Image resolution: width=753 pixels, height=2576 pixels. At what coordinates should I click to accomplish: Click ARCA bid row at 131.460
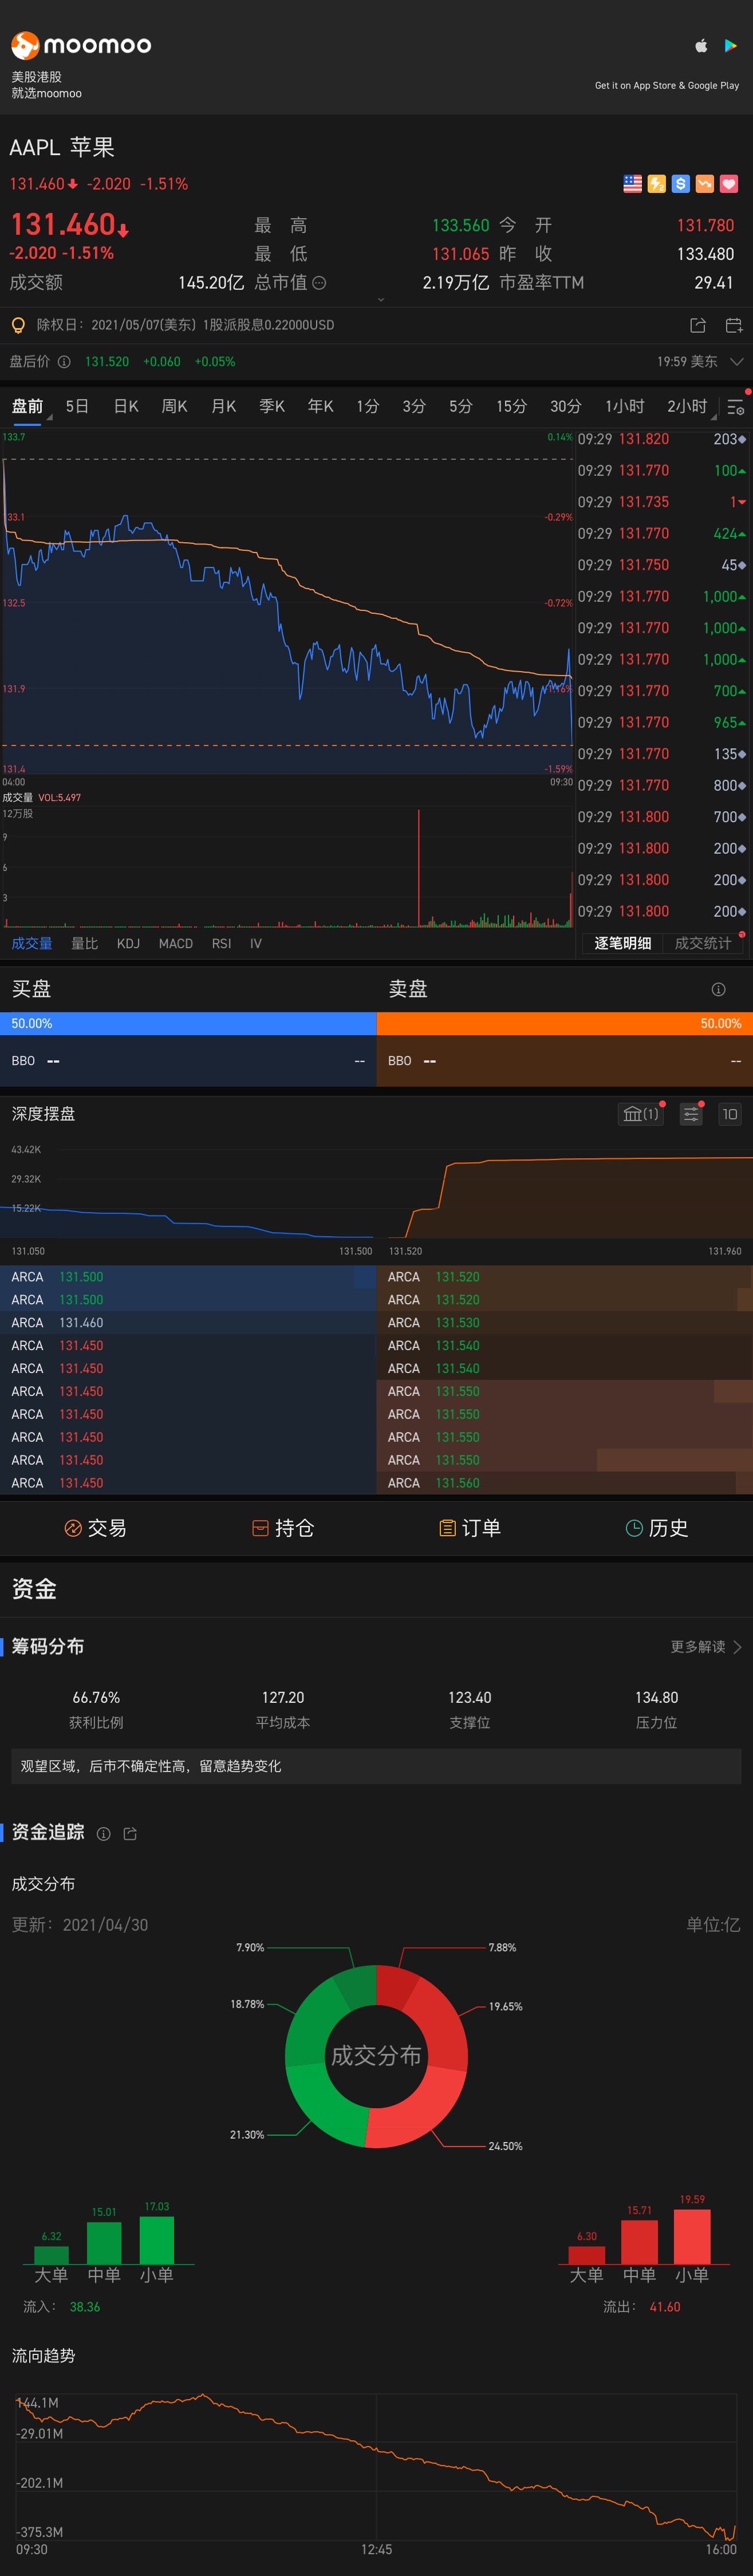188,1322
